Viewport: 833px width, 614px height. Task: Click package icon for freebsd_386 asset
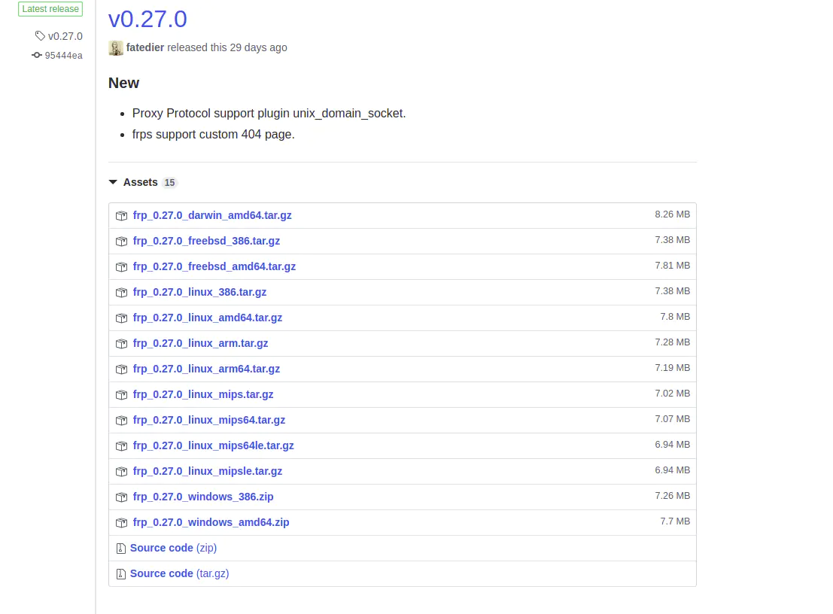[x=122, y=241]
